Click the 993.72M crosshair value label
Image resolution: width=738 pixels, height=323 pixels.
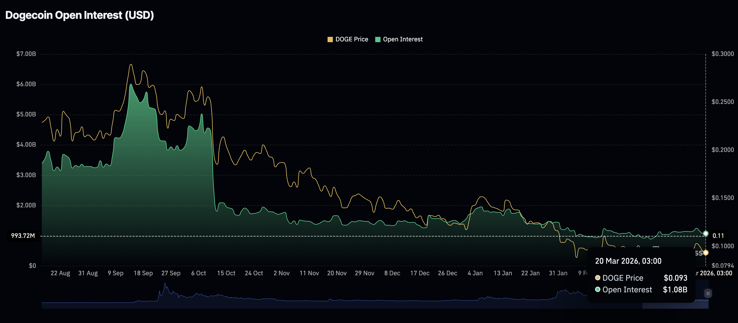[23, 236]
